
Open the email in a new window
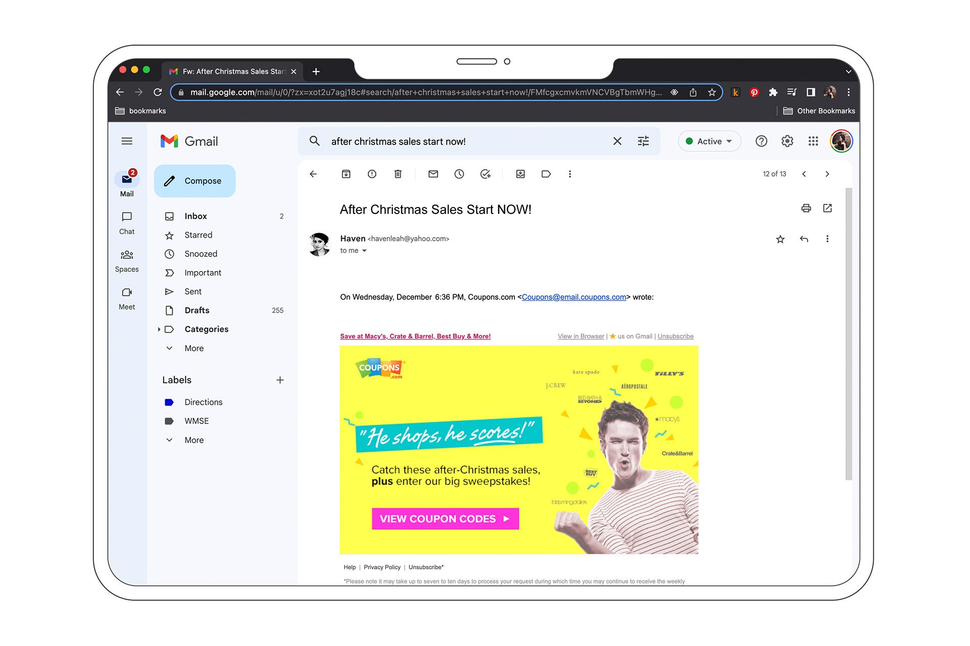tap(828, 208)
